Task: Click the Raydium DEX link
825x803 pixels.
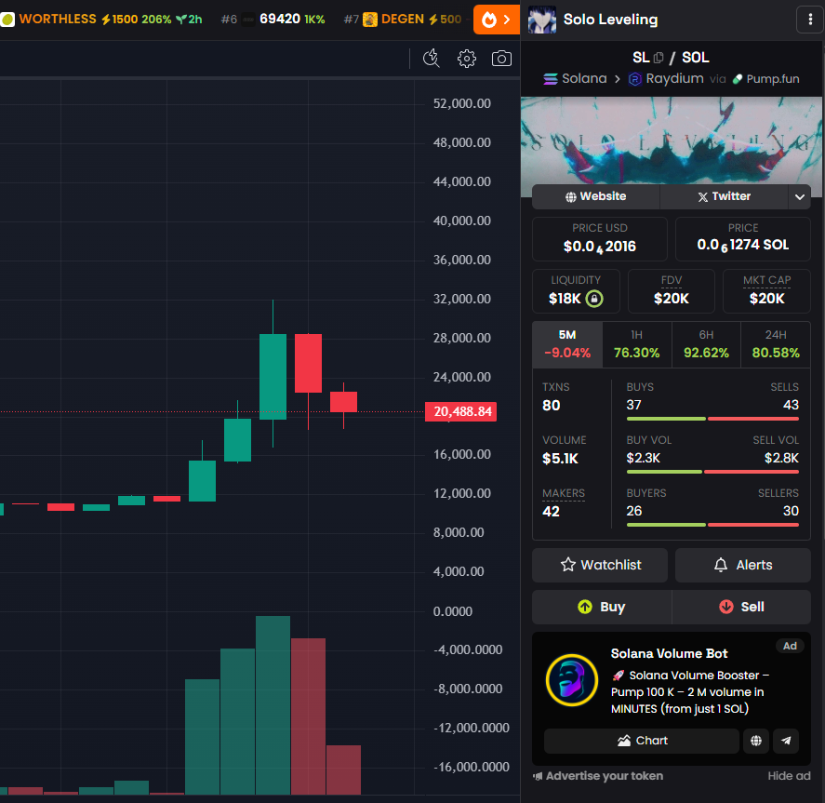Action: [666, 78]
